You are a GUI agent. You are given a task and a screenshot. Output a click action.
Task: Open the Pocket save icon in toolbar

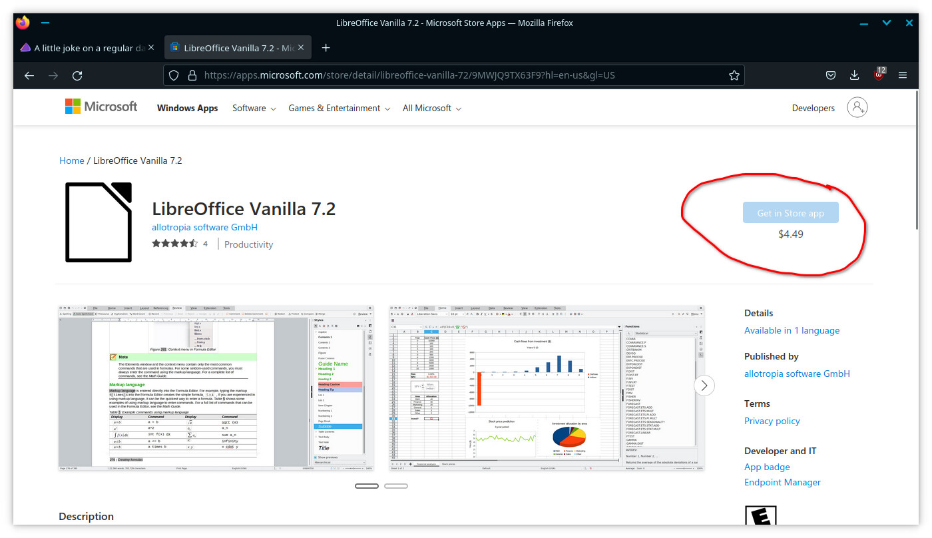pos(831,75)
